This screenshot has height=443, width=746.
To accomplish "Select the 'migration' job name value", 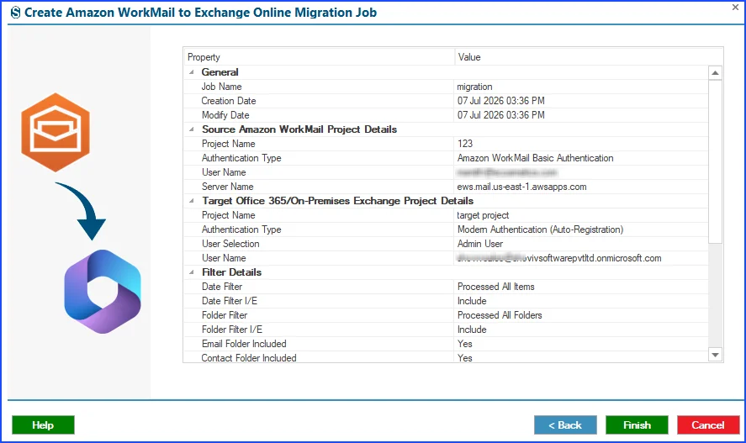I will point(474,87).
